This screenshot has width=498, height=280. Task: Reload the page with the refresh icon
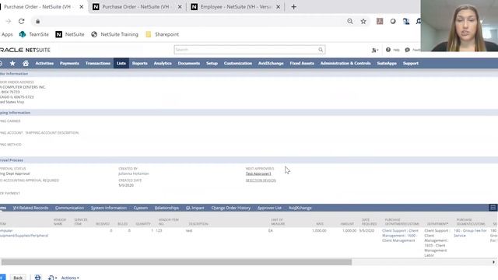(21, 21)
